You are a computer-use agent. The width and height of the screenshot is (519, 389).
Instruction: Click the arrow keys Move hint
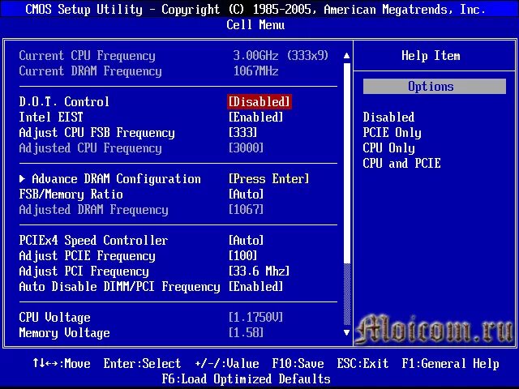coord(62,364)
